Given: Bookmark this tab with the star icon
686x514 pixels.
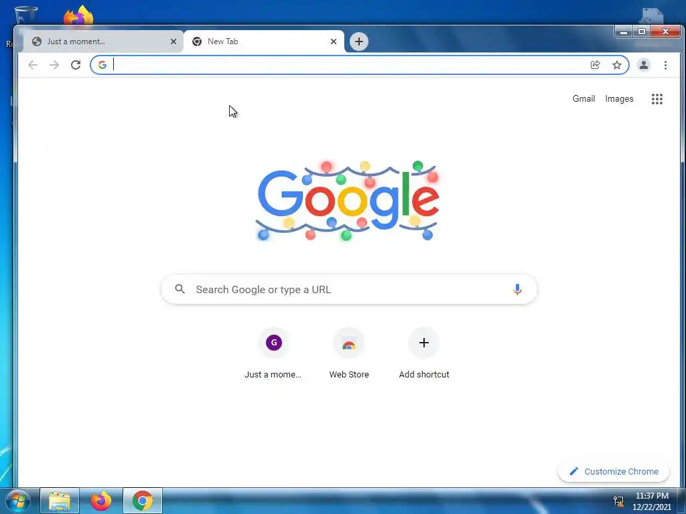Looking at the screenshot, I should click(617, 65).
